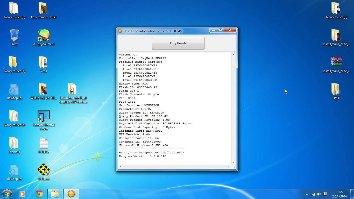Show hidden tray icons arrow

(x=307, y=194)
